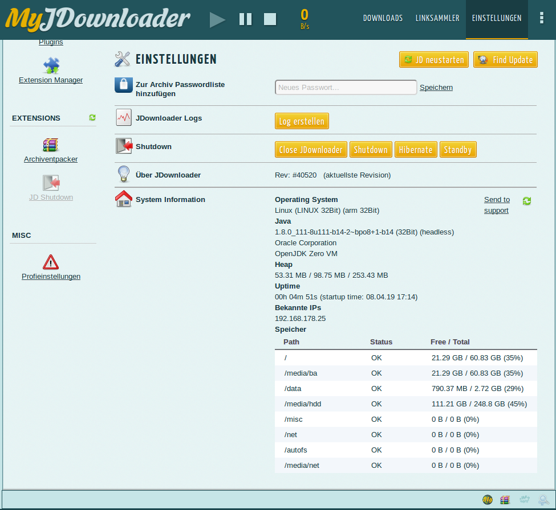The image size is (556, 510).
Task: Click the Speichern link
Action: (436, 88)
